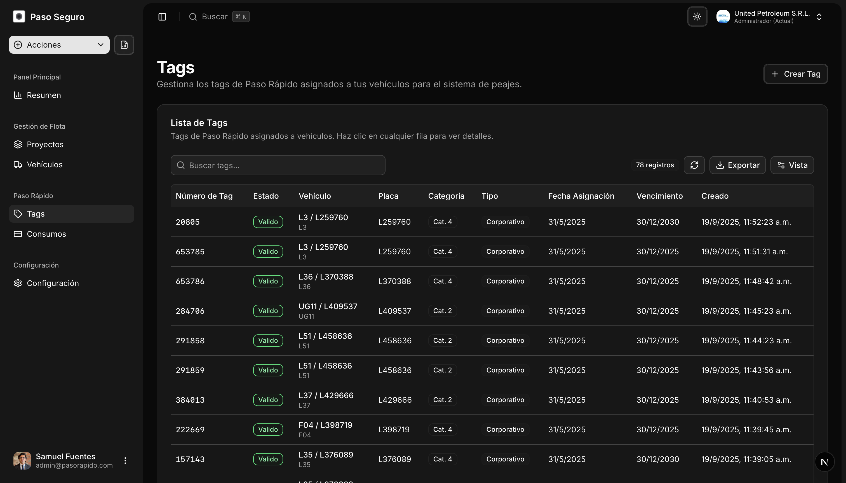This screenshot has width=846, height=483.
Task: Sort by Vencimiento column header
Action: coord(659,196)
